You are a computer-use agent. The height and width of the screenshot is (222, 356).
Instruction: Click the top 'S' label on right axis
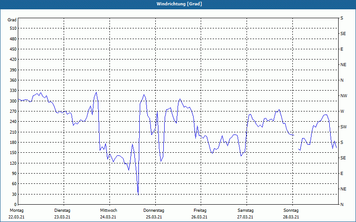coord(342,18)
